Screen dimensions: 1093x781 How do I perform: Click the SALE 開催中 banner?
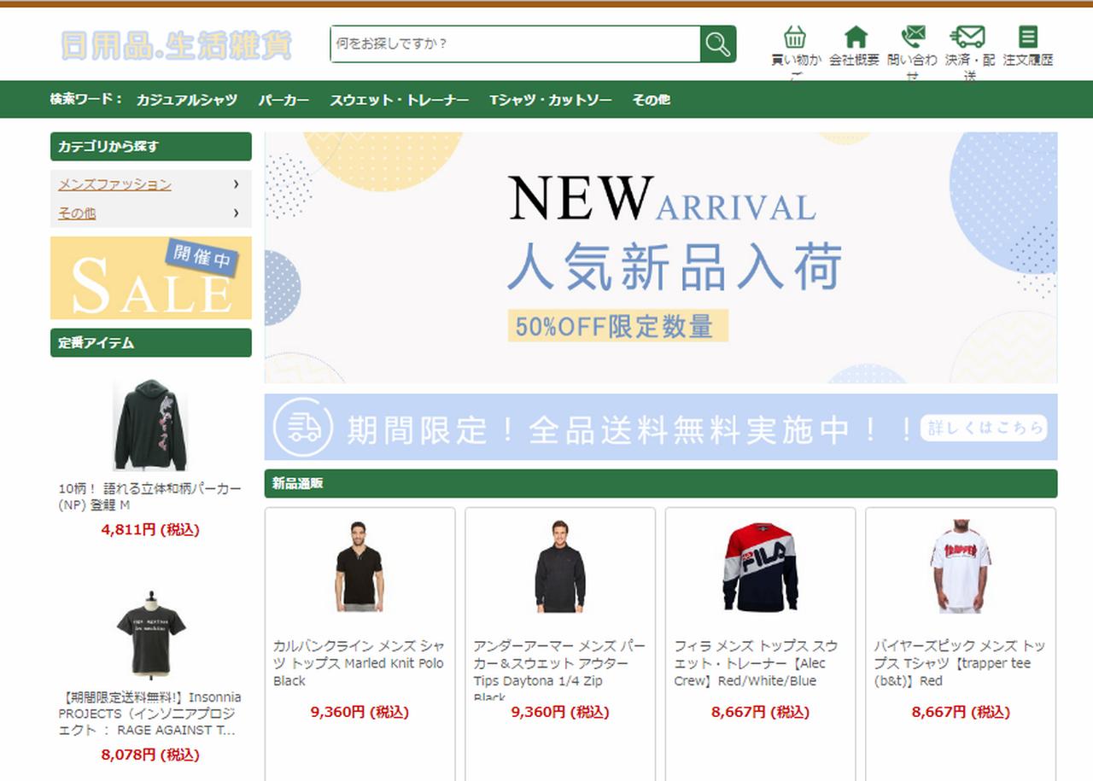coord(151,278)
